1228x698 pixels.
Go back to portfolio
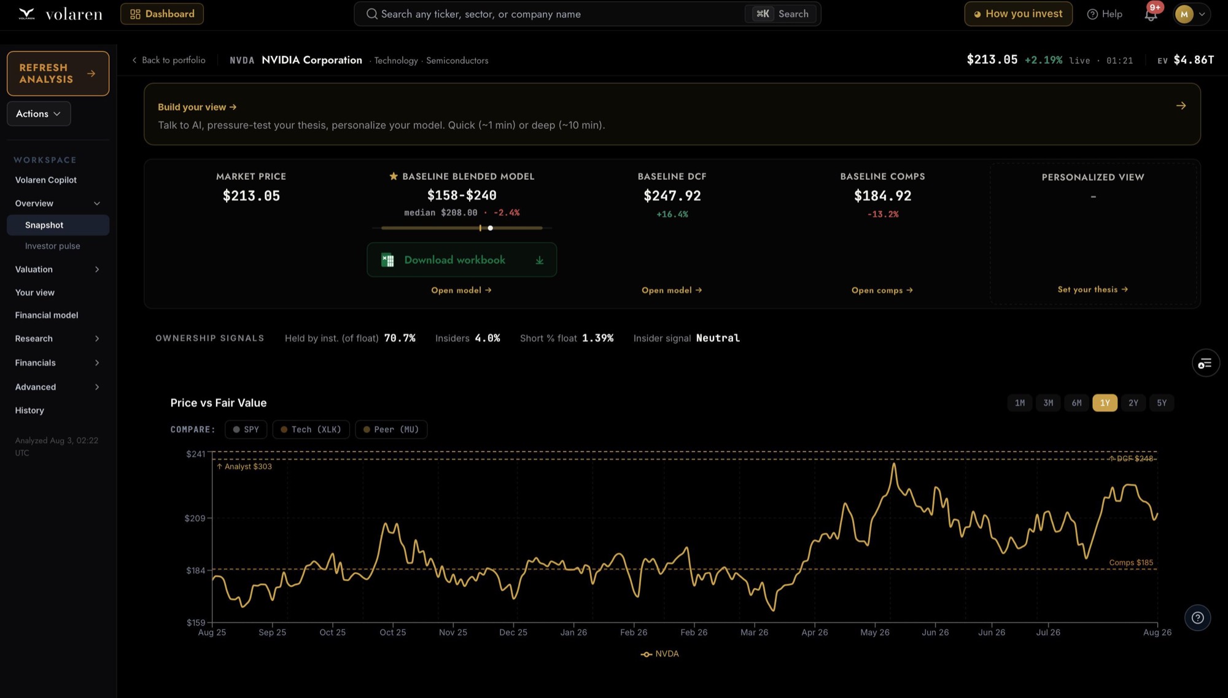pos(169,60)
